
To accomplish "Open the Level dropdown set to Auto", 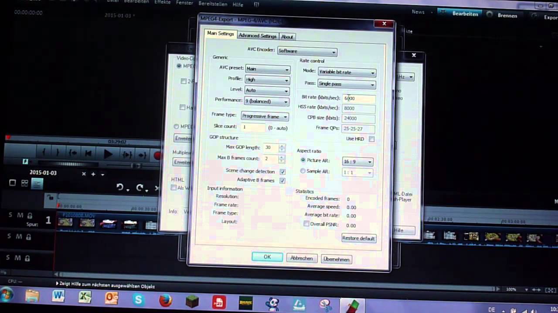I will point(266,90).
